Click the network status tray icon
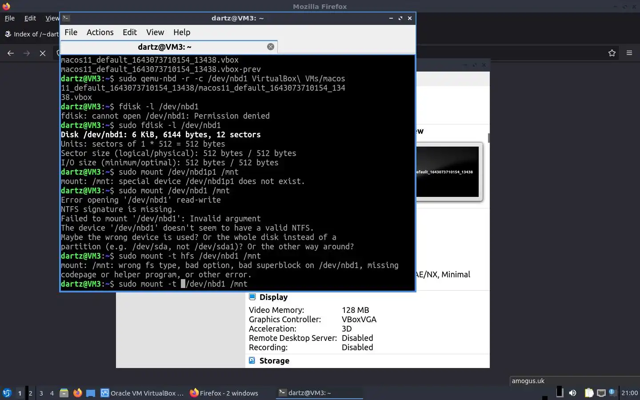 [x=601, y=393]
